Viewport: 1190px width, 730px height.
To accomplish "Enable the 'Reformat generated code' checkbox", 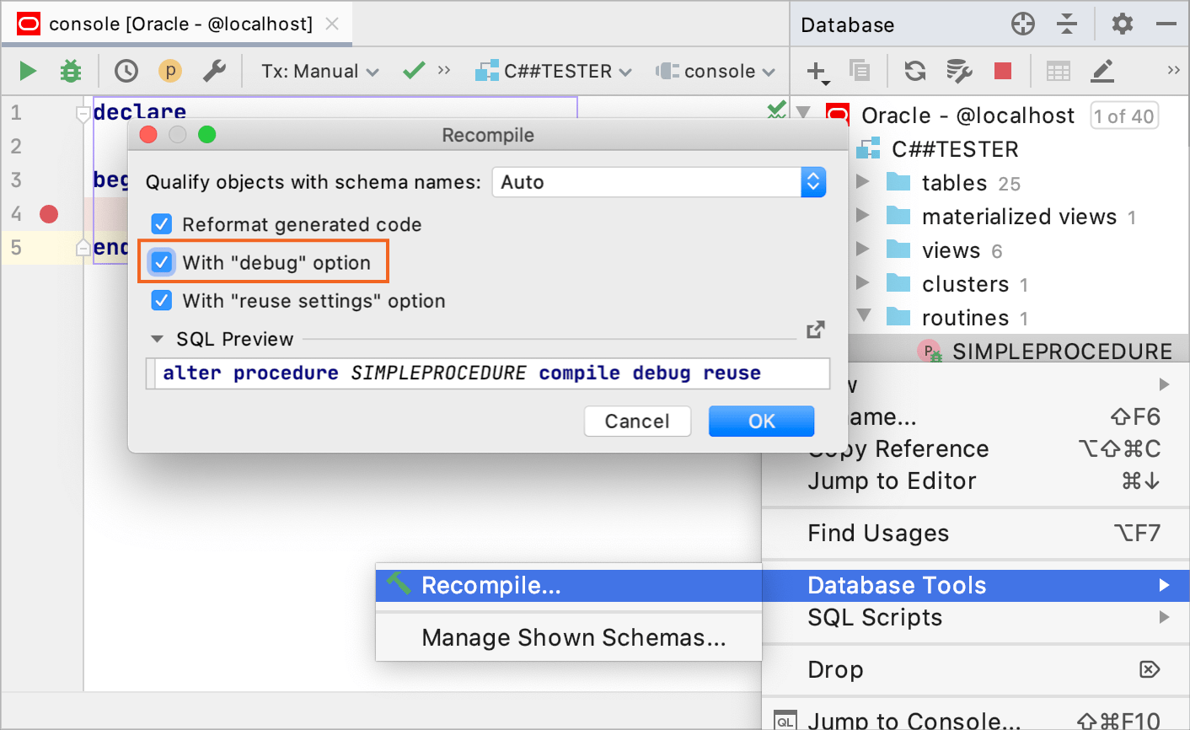I will click(161, 224).
